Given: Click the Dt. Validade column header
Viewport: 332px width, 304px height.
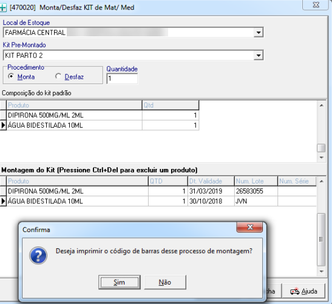Looking at the screenshot, I should tap(211, 181).
